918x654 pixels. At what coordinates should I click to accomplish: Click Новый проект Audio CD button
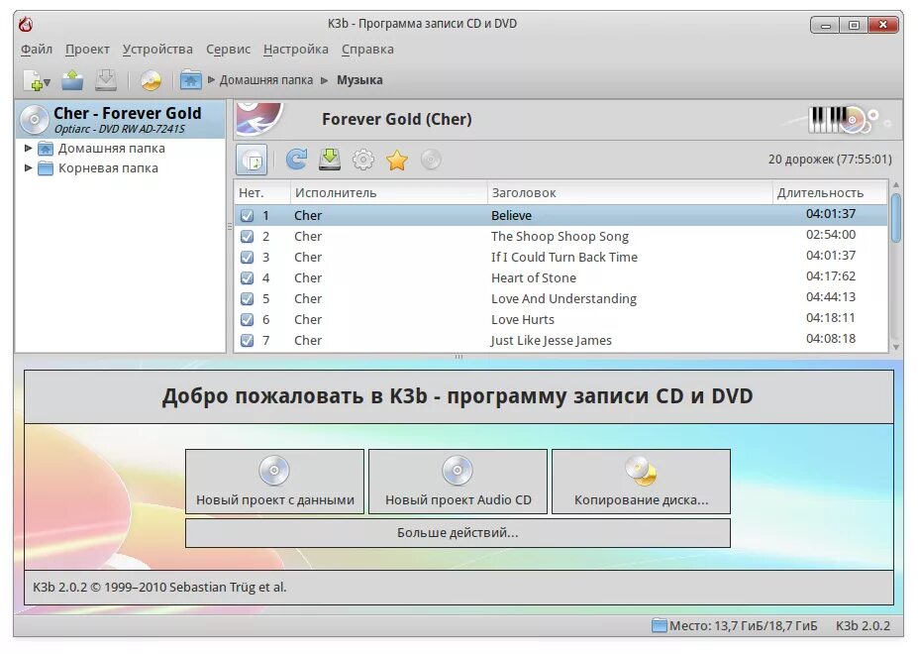pyautogui.click(x=458, y=482)
